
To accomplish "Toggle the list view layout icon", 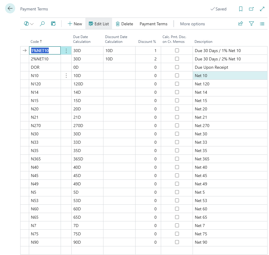I will 262,24.
